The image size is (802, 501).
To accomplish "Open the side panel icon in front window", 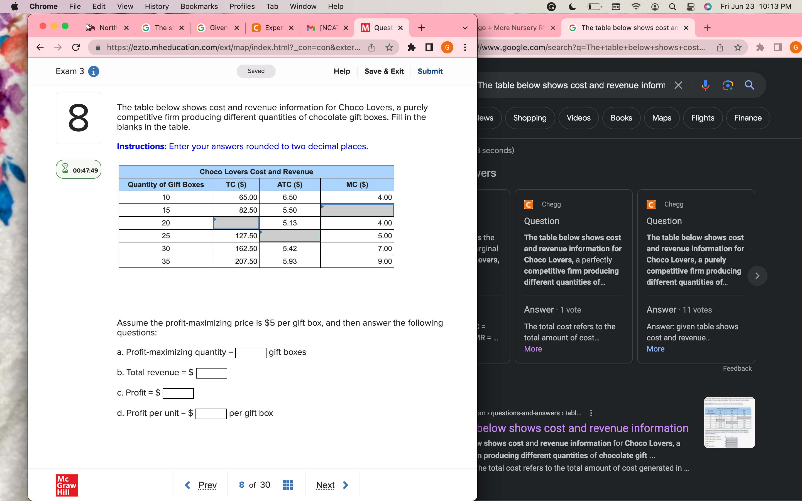I will pos(429,47).
